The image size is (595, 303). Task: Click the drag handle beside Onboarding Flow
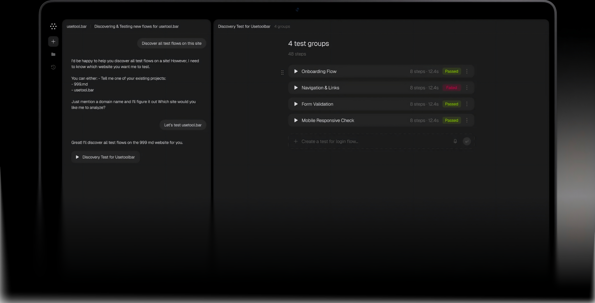pyautogui.click(x=282, y=72)
